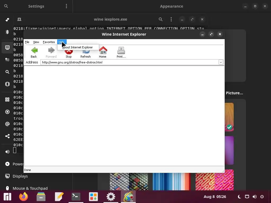Open the terminal window's kebab menu

171,19
